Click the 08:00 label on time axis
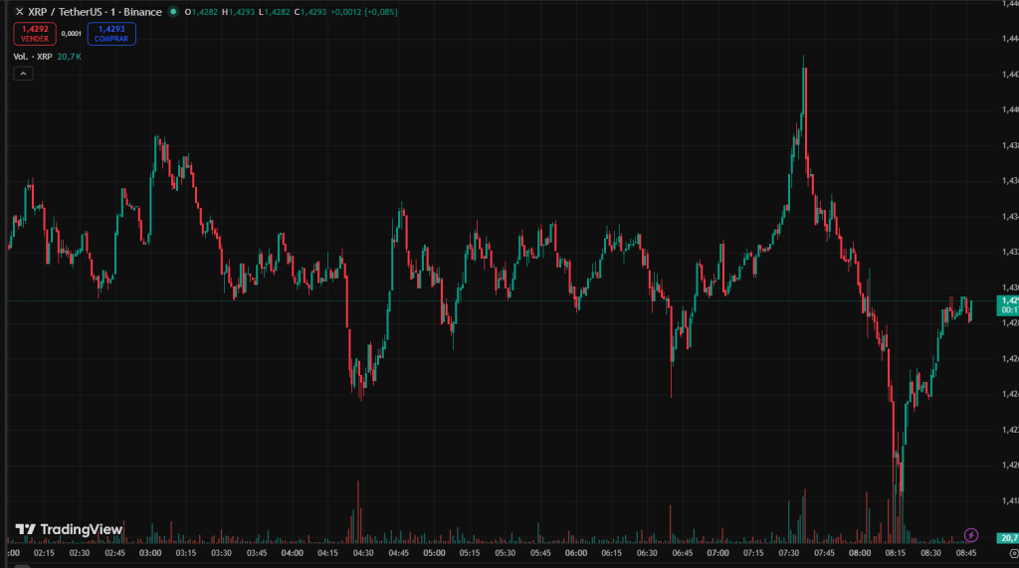Viewport: 1019px width, 568px height. pos(860,552)
